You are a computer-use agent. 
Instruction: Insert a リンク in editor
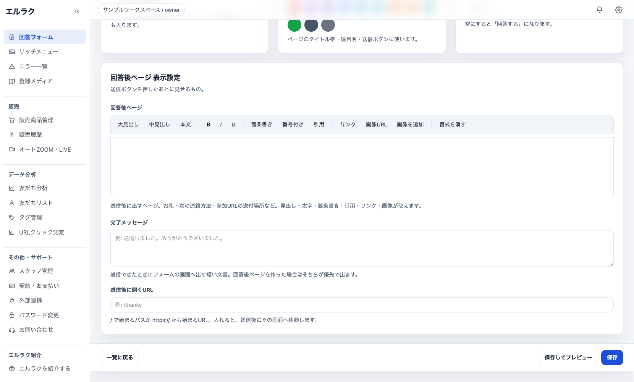(348, 125)
